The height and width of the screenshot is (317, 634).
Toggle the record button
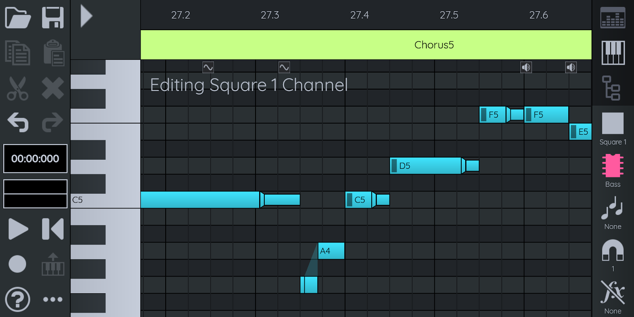pyautogui.click(x=18, y=264)
